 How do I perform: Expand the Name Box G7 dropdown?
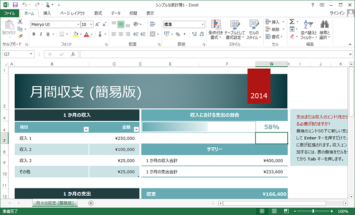pyautogui.click(x=31, y=54)
